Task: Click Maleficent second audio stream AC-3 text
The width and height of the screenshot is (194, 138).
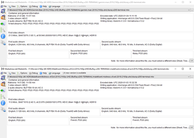Action: point(132,111)
